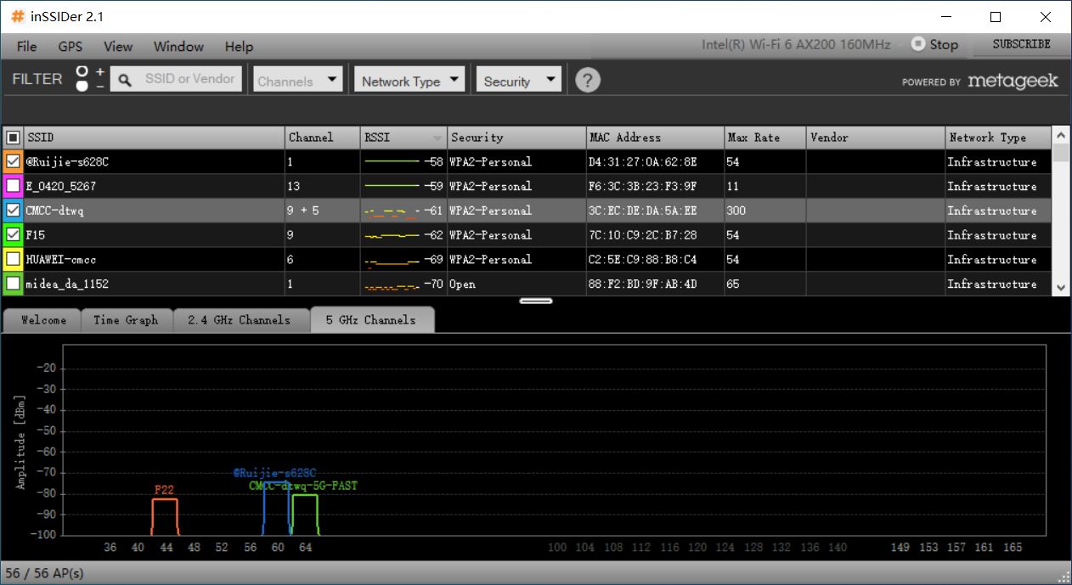Switch to the 2.4 GHz Channels tab

[x=241, y=320]
